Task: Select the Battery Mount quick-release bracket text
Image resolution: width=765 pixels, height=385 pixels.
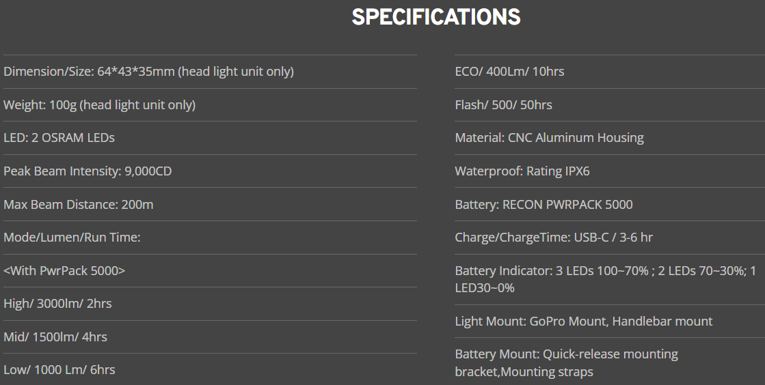Action: tap(566, 362)
